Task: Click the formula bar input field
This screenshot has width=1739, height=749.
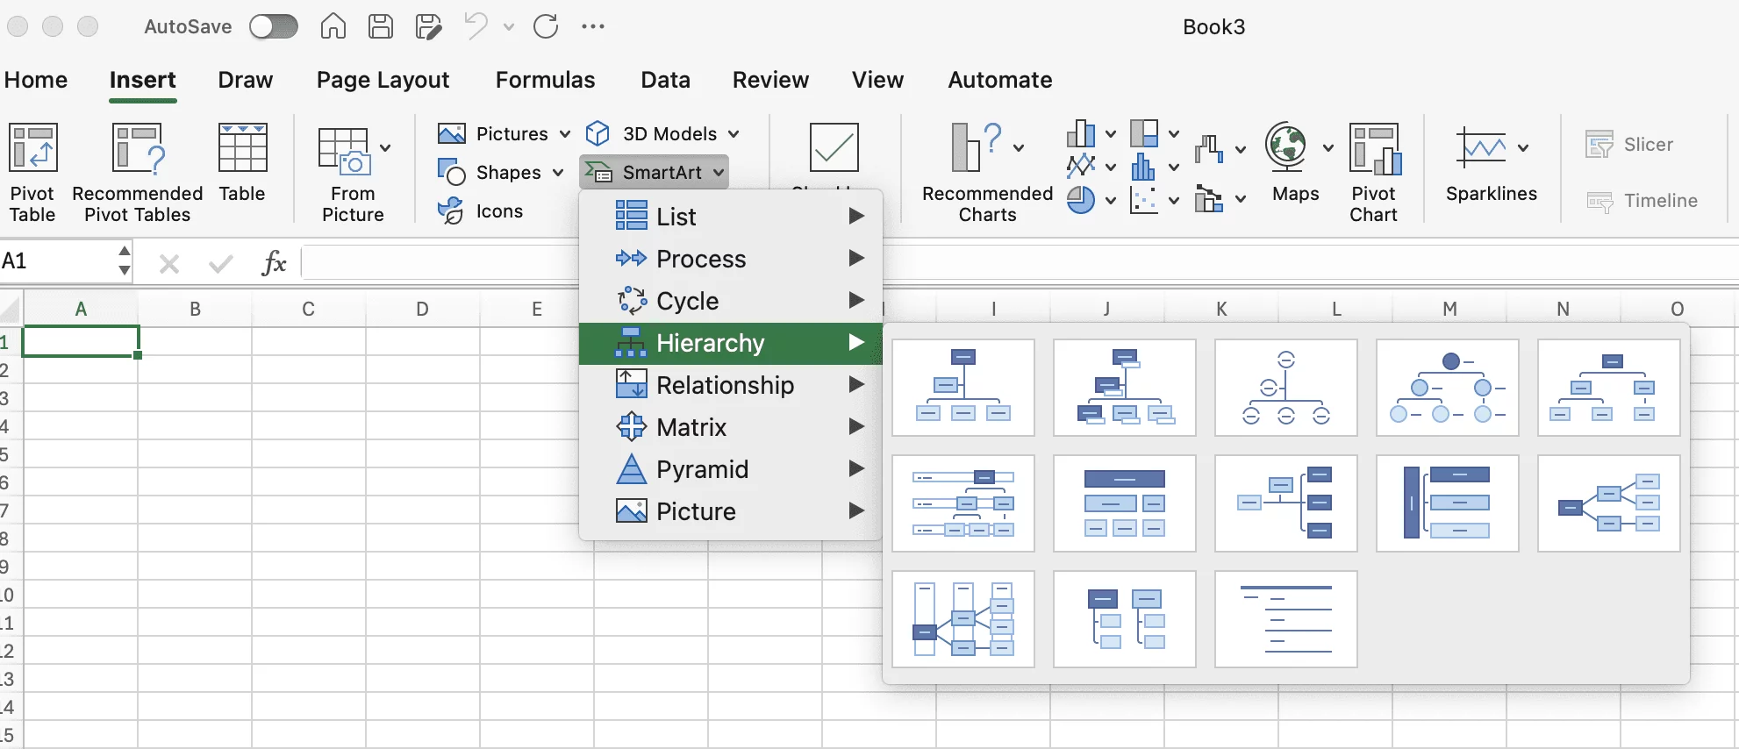Action: click(x=439, y=262)
